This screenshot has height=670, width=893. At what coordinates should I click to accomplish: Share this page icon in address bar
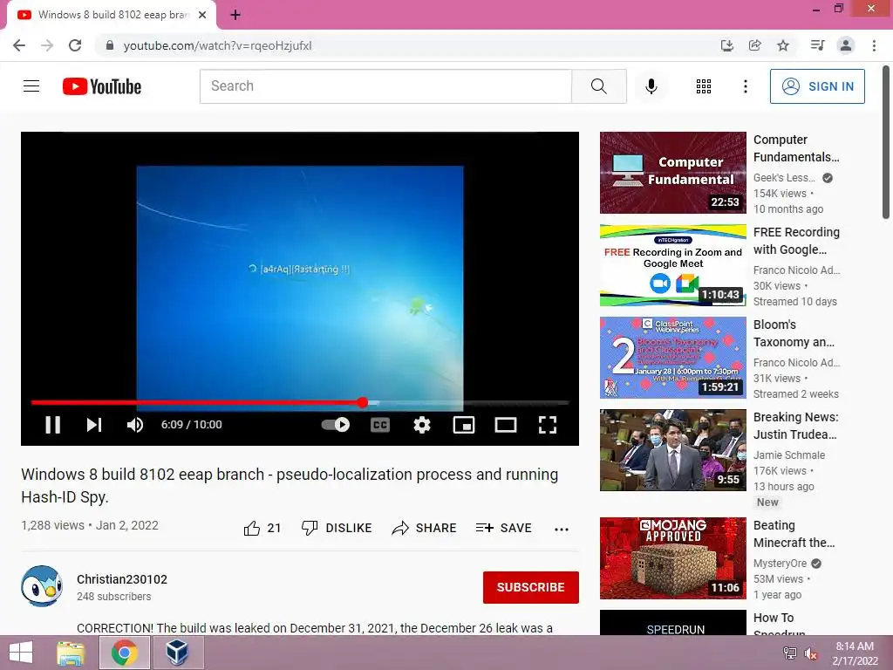(754, 45)
